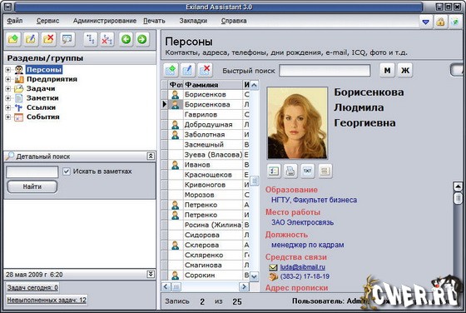466x313 pixels.
Task: Click the add new group toolbar icon
Action: pyautogui.click(x=13, y=39)
